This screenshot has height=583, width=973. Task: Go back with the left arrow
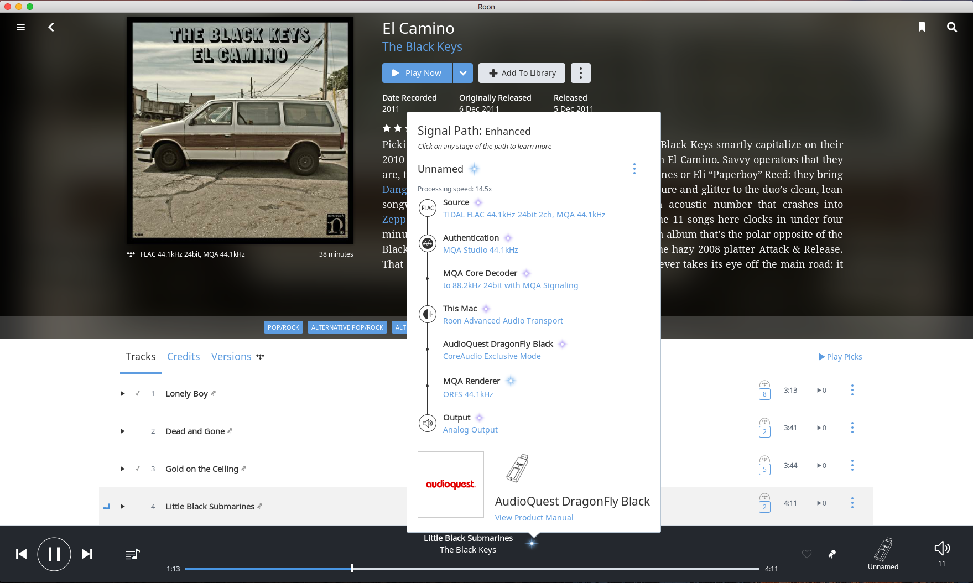[51, 27]
